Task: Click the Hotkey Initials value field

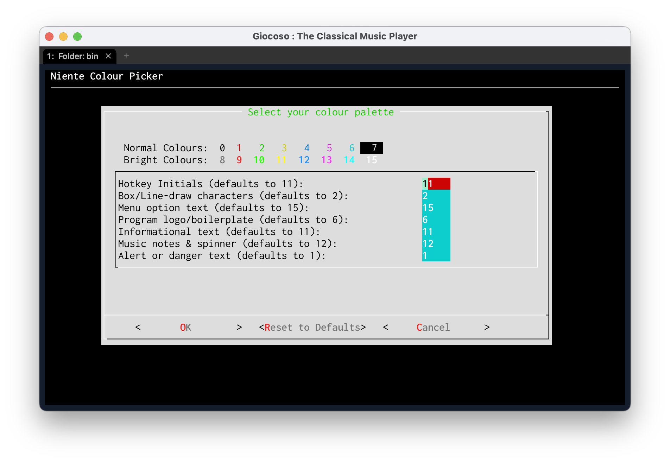Action: [436, 184]
